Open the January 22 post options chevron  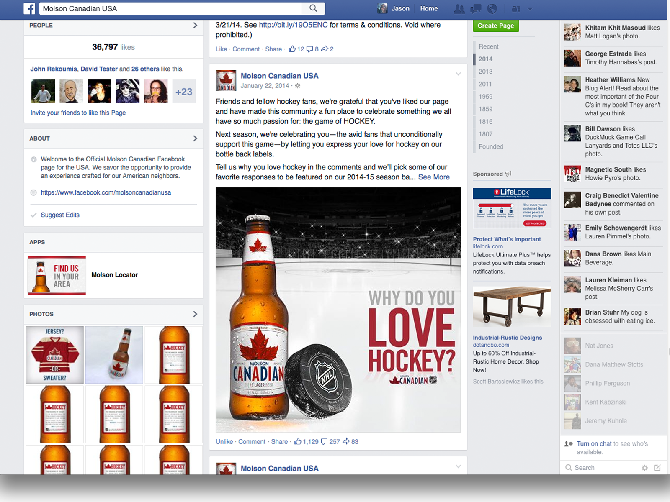tap(458, 74)
